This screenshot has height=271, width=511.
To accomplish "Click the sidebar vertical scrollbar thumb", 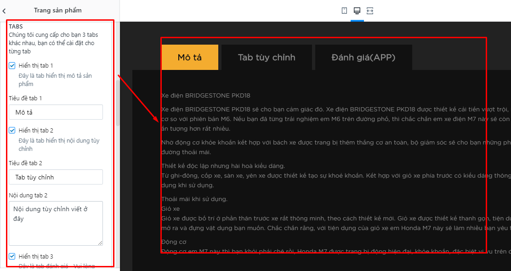I will click(118, 103).
